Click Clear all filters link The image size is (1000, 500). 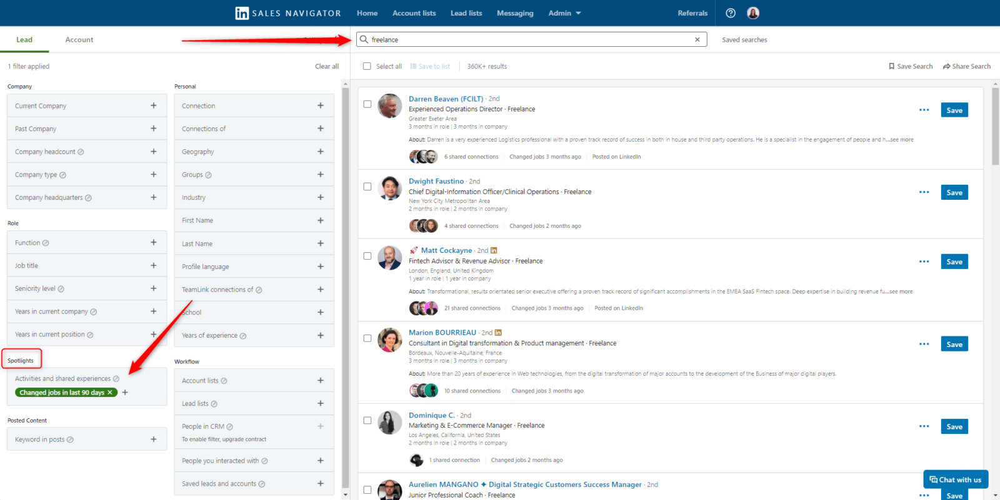[327, 66]
